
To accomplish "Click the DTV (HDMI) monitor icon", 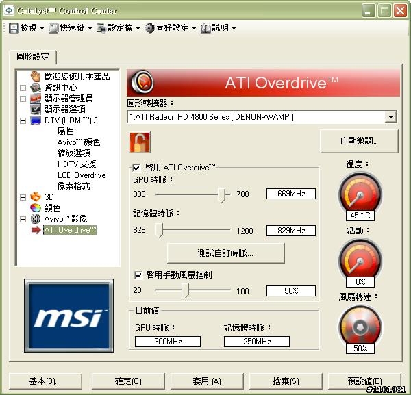I will (36, 120).
